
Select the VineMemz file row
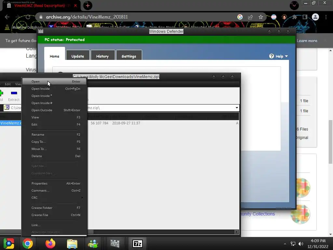coord(11,123)
